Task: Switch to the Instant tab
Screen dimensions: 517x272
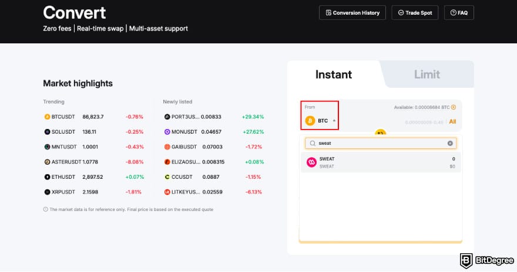Action: 334,74
